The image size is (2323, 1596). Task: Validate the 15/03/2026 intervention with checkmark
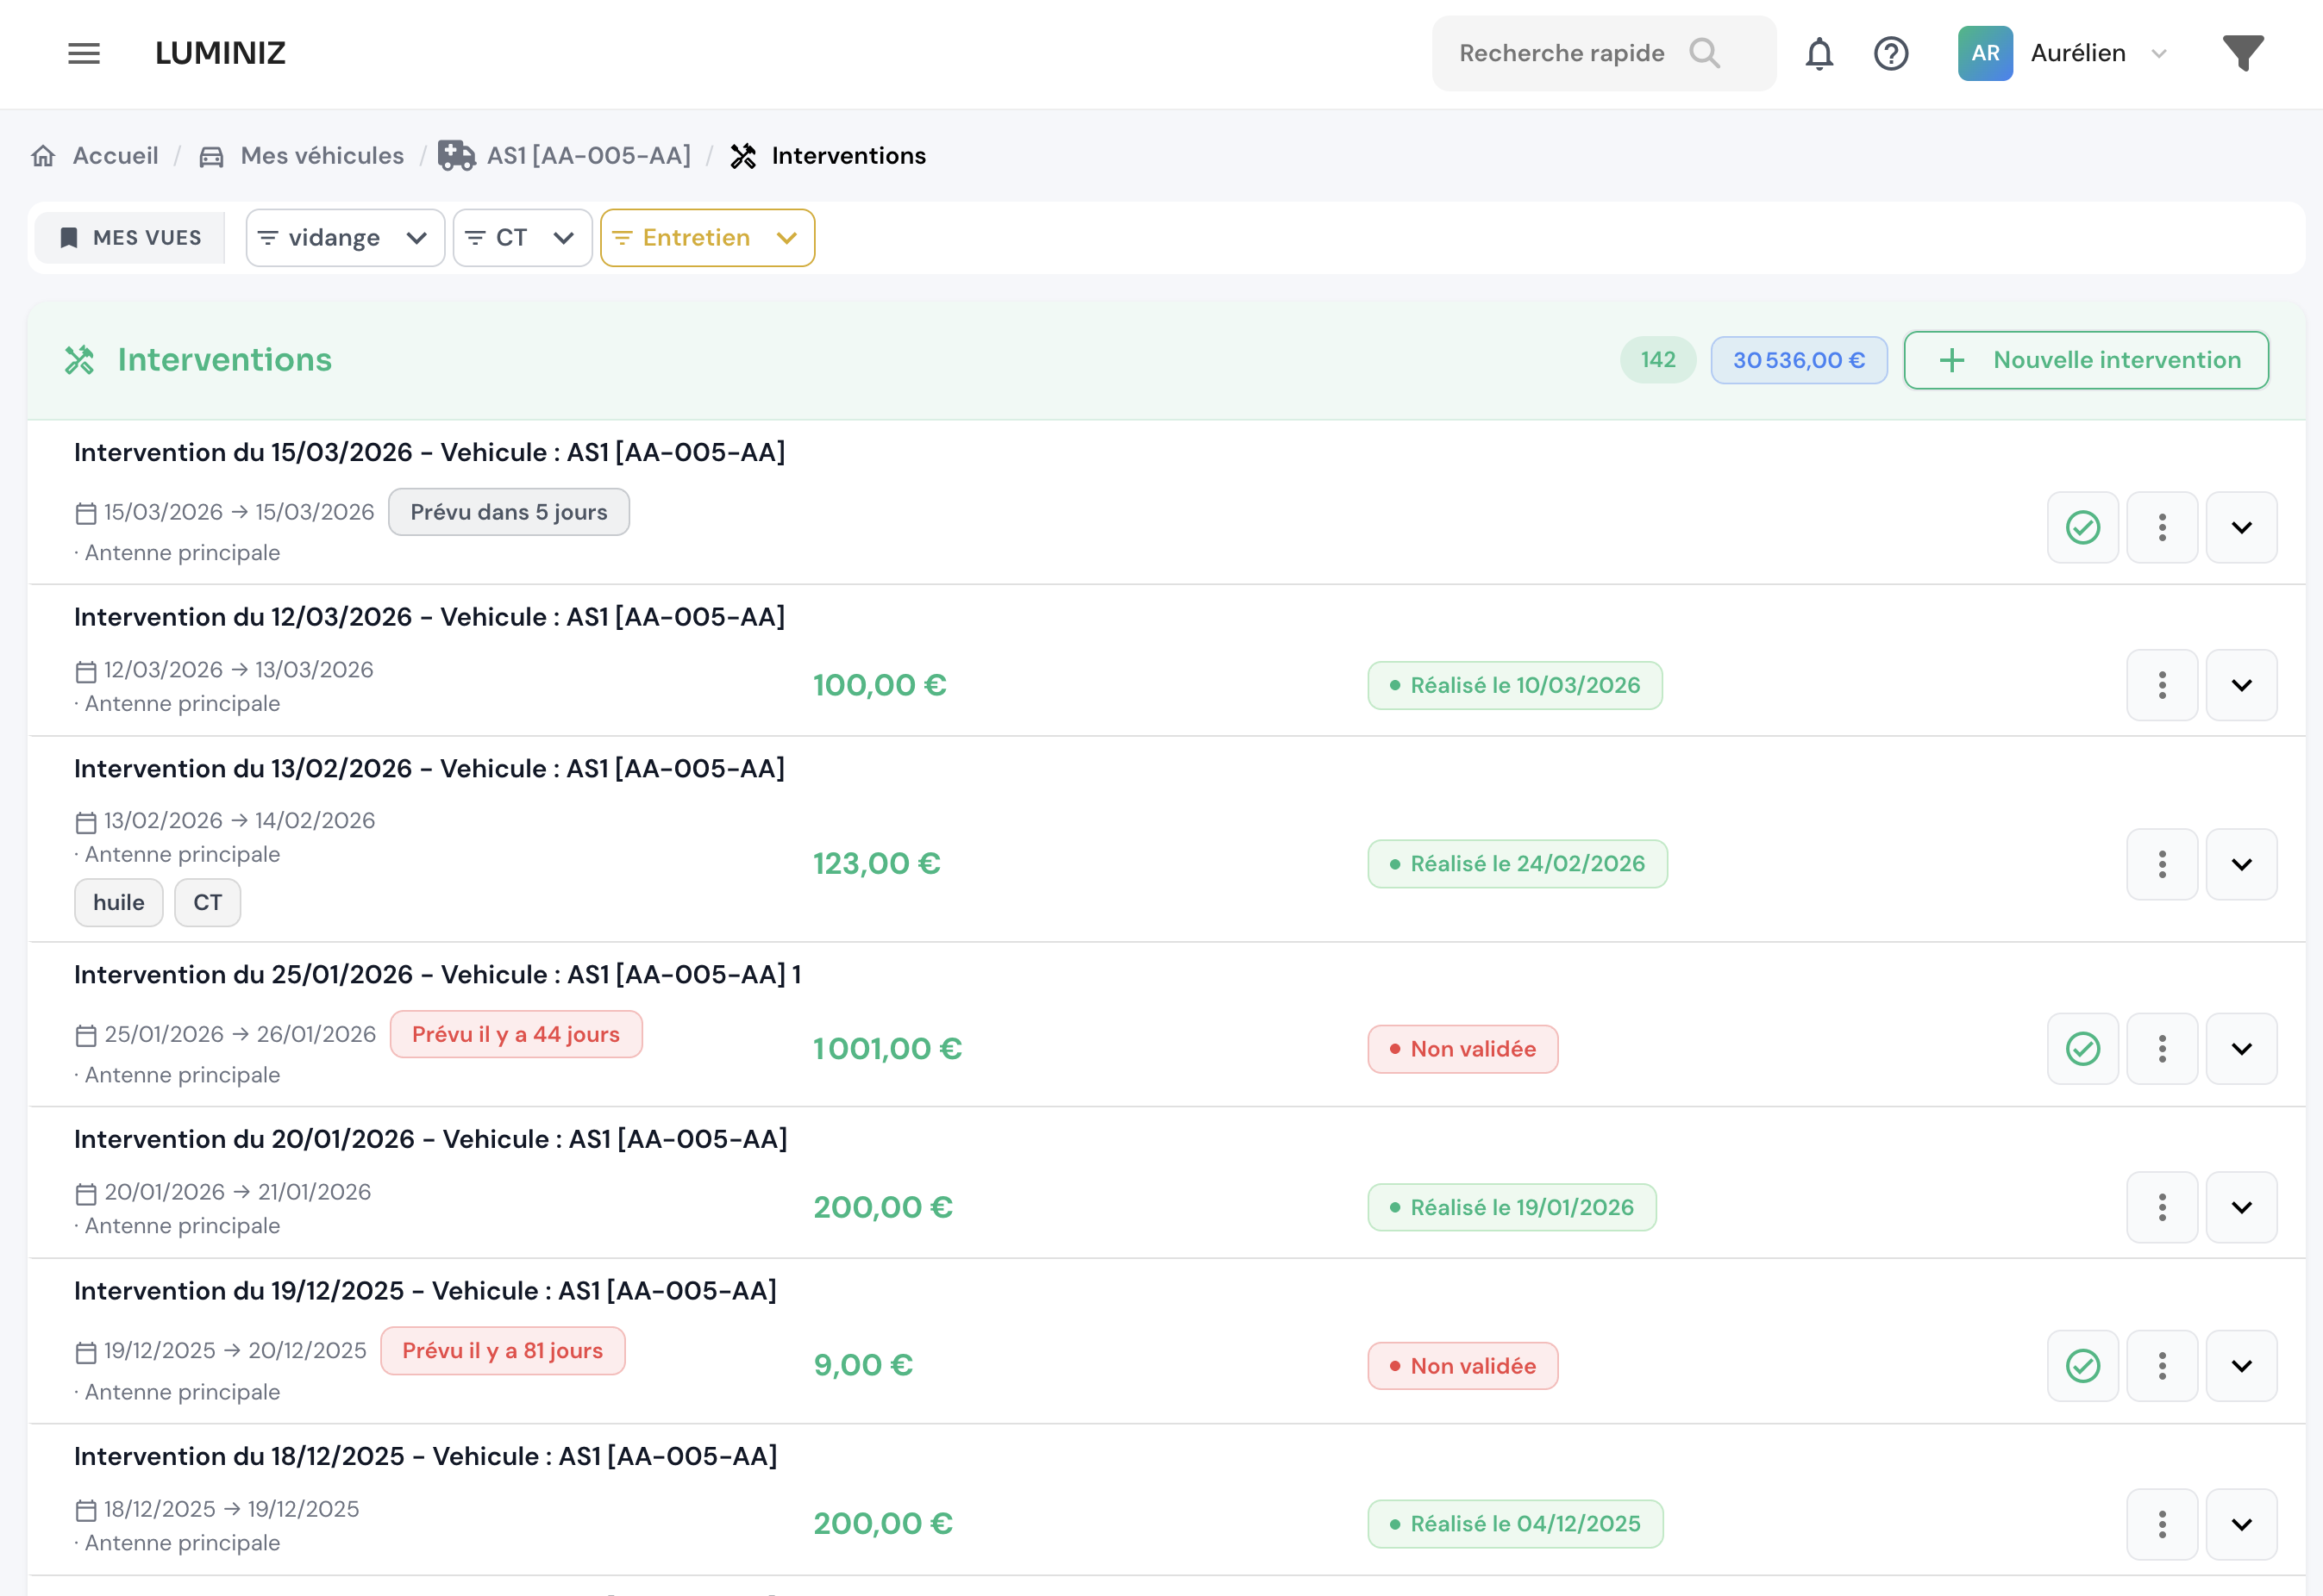point(2082,527)
